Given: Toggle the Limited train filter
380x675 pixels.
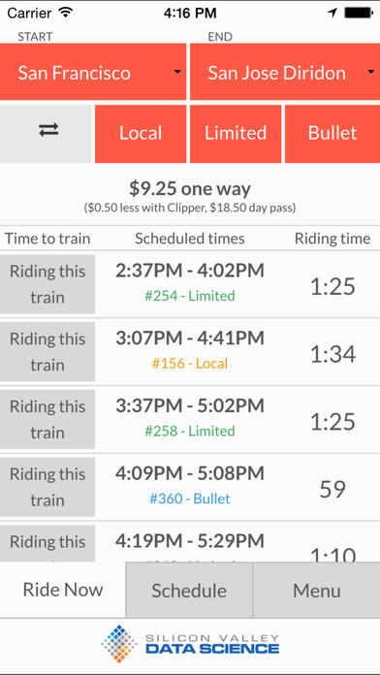Looking at the screenshot, I should click(x=236, y=134).
